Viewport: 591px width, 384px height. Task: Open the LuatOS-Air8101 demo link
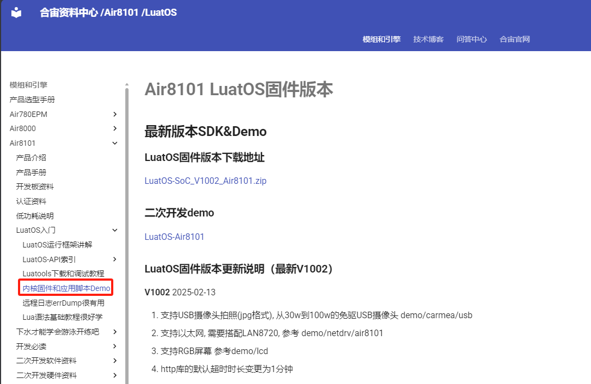click(174, 237)
